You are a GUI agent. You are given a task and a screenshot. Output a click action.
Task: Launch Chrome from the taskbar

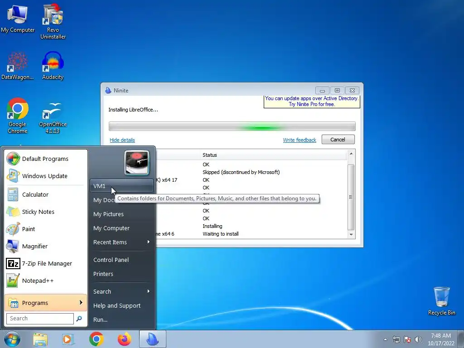[x=96, y=339]
